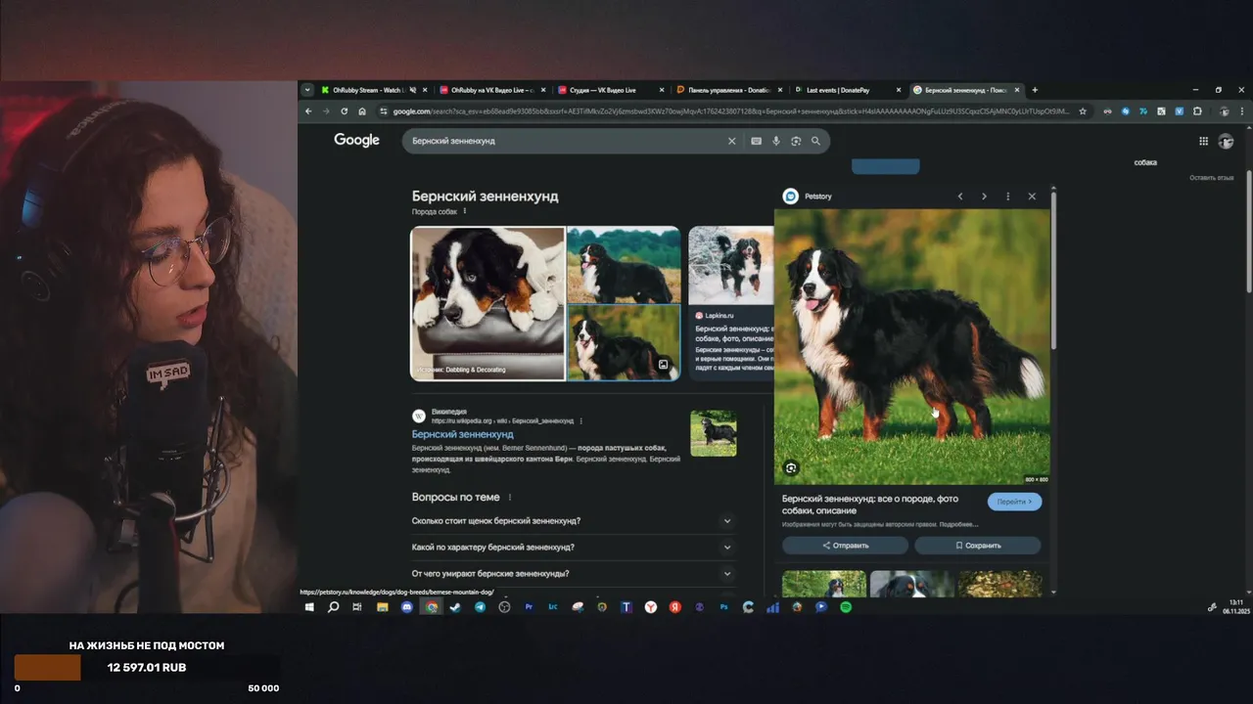
Task: Open Chrome home page button
Action: point(362,111)
